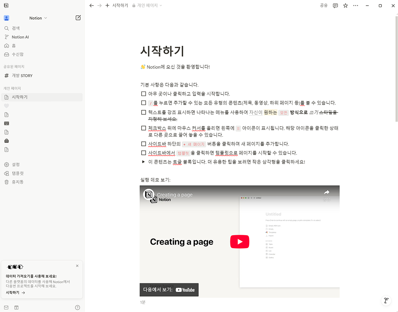Open the 개발 STORY shared page

click(x=42, y=75)
